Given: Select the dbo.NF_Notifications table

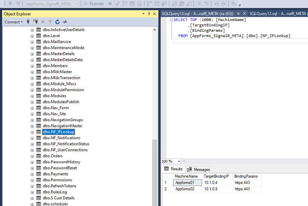Looking at the screenshot, I should (x=61, y=138).
